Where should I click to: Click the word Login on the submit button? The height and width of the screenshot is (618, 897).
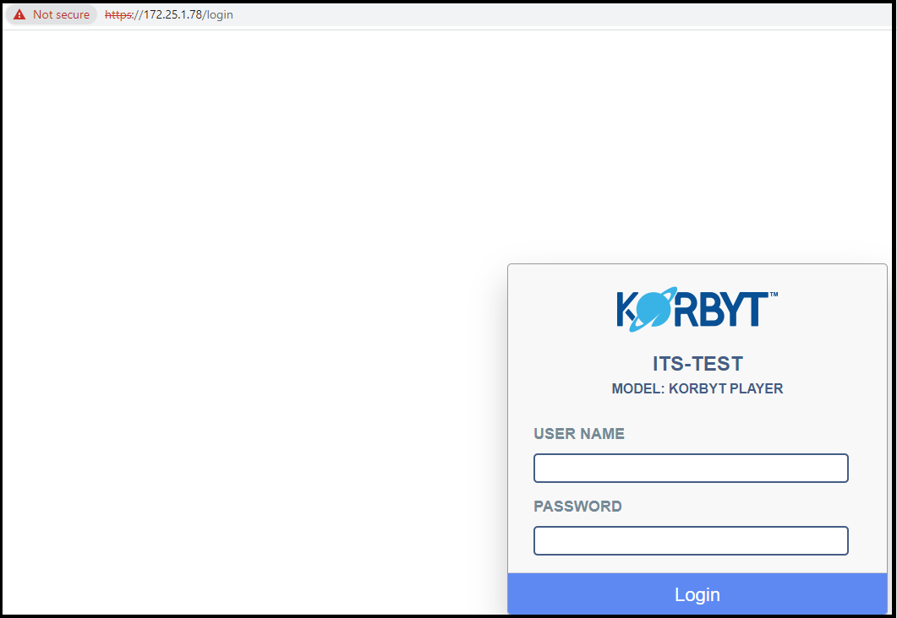(697, 594)
